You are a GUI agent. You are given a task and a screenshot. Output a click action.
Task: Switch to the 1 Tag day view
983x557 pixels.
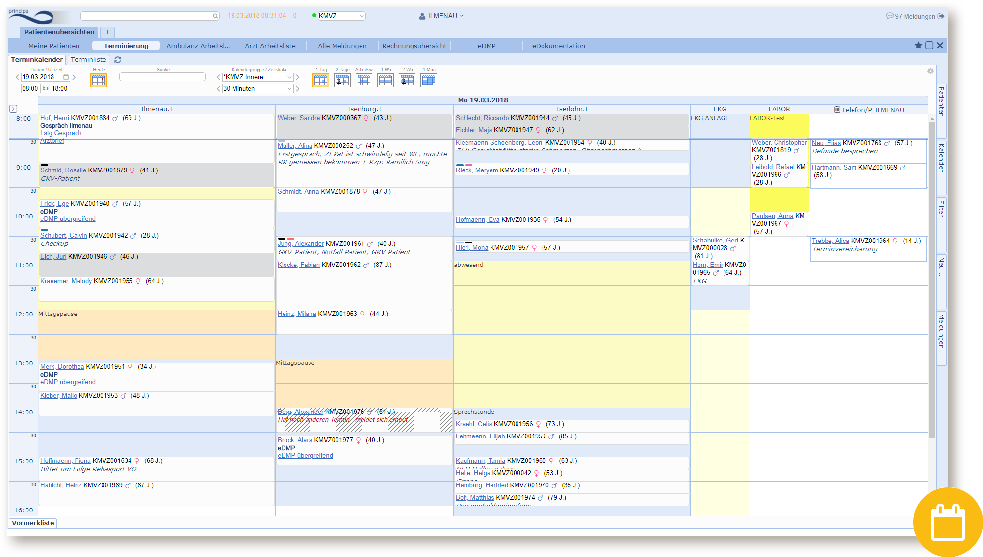point(321,80)
